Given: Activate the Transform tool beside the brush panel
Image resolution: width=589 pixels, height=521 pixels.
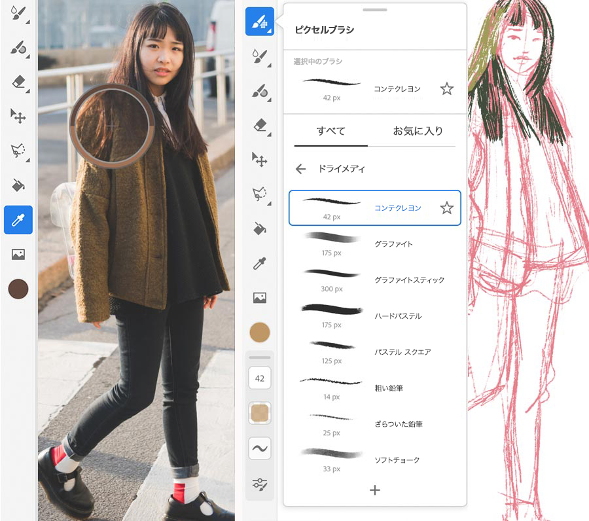Looking at the screenshot, I should coord(260,159).
